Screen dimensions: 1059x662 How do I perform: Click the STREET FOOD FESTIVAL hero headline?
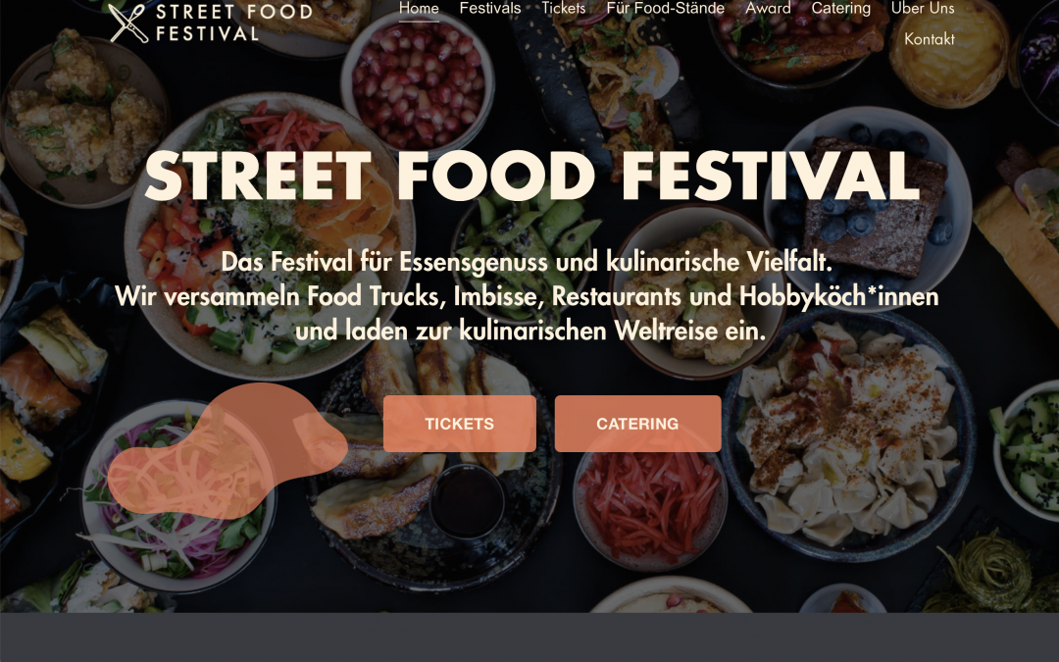[x=529, y=178]
